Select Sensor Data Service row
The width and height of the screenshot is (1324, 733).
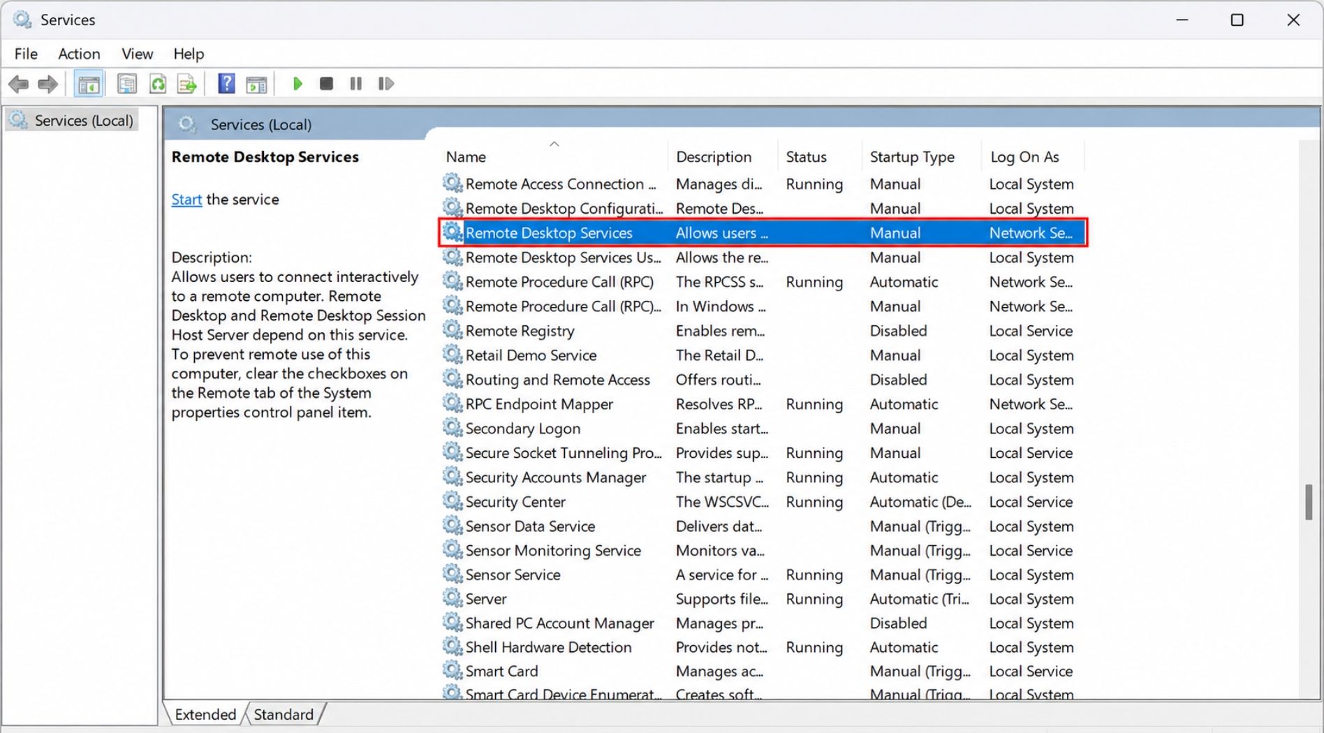(763, 526)
